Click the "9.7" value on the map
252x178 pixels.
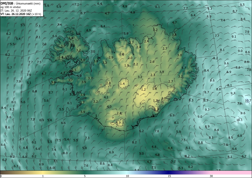pos(233,93)
